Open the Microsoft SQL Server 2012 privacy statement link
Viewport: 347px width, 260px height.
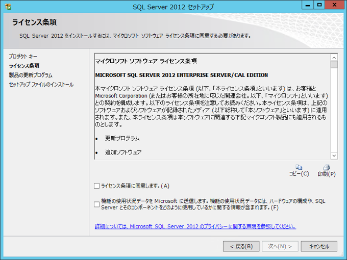pos(195,226)
